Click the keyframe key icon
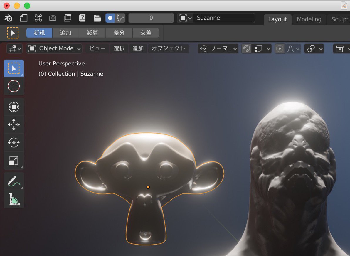Screen dimensions: 350x256 120,18
